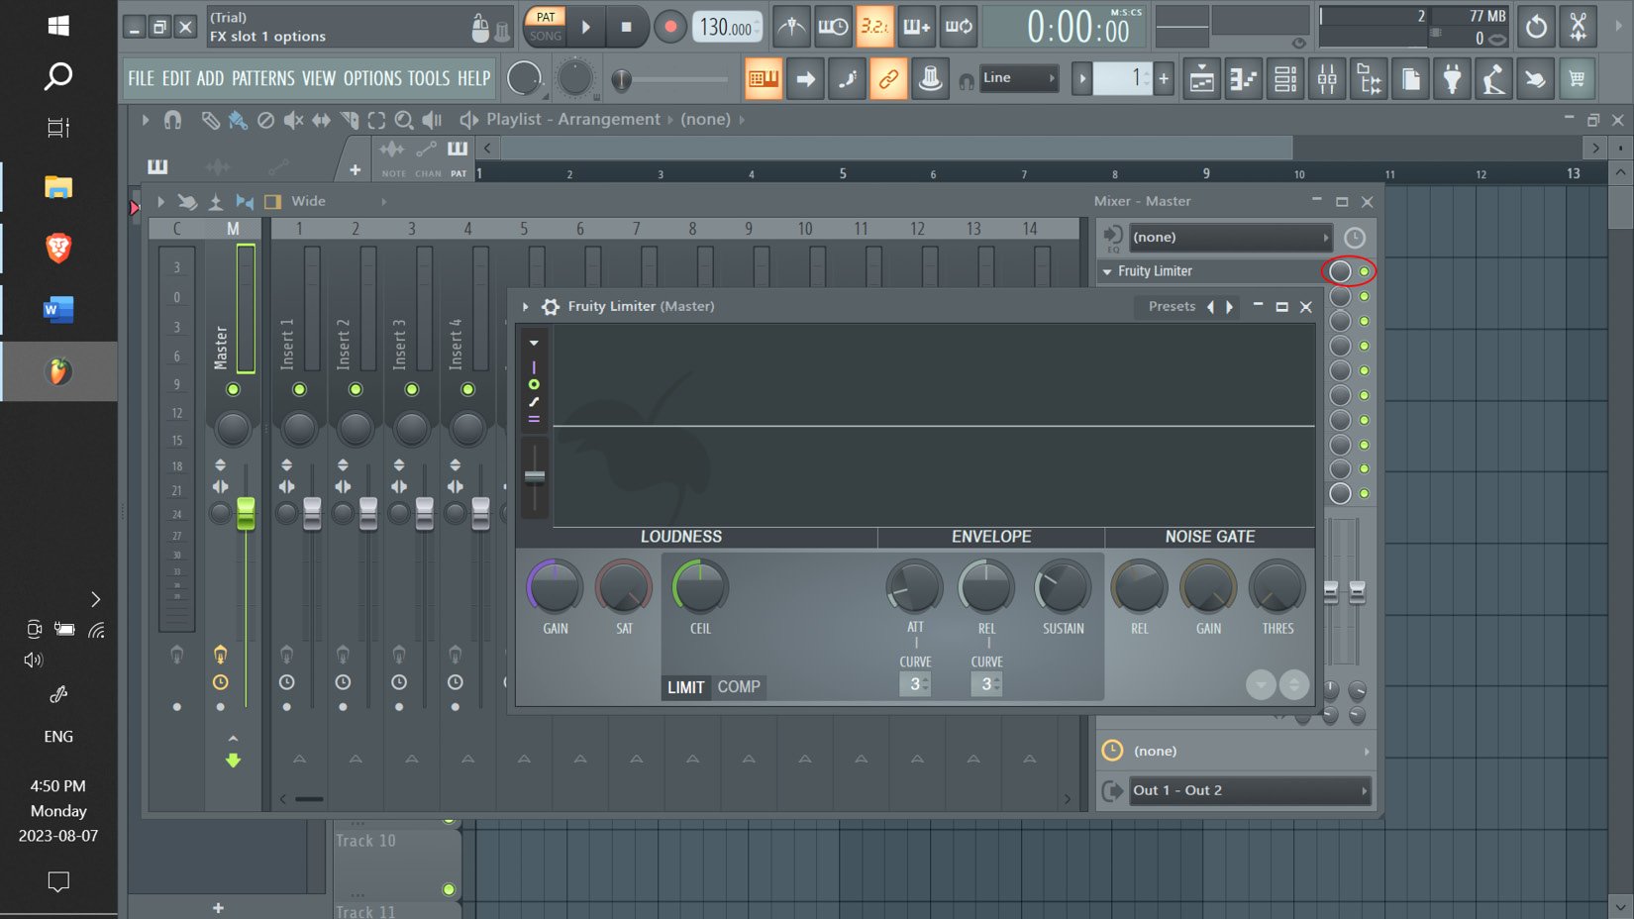This screenshot has width=1634, height=919.
Task: Select the playlist slip tool
Action: click(x=321, y=120)
